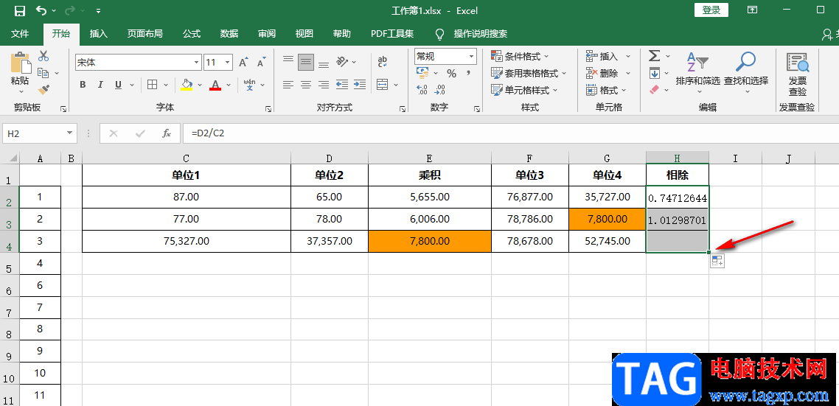
Task: Click the Fill down icon
Action: pyautogui.click(x=654, y=73)
